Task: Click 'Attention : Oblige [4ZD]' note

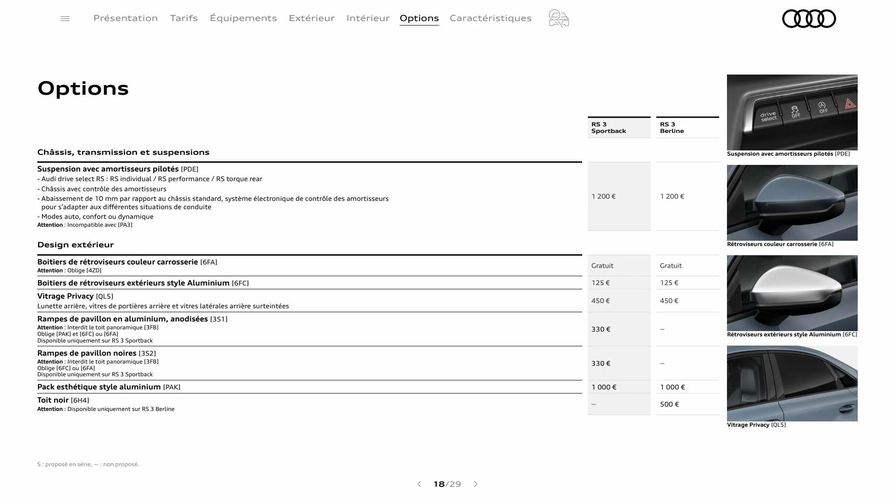Action: (x=69, y=271)
